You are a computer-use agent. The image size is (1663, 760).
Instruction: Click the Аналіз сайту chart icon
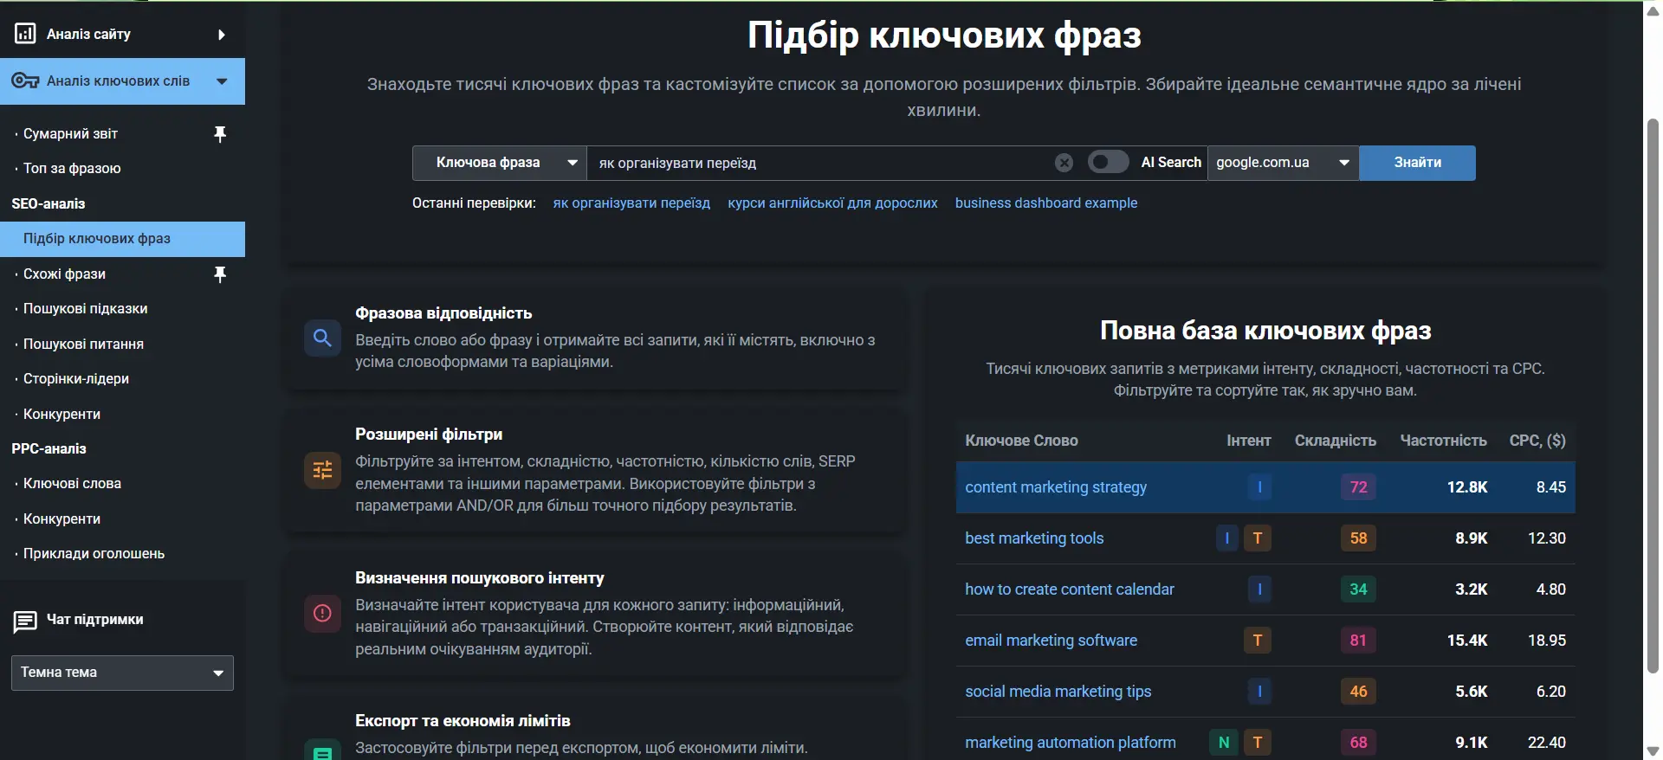coord(25,34)
